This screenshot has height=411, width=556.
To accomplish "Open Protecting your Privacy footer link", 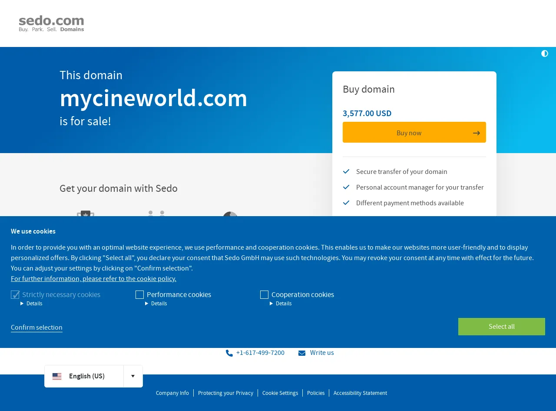I will click(x=225, y=393).
